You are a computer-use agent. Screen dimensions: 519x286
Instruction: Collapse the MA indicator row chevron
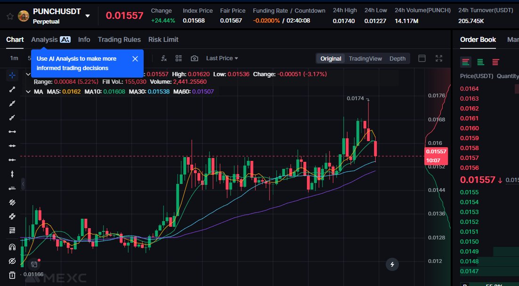(x=28, y=92)
